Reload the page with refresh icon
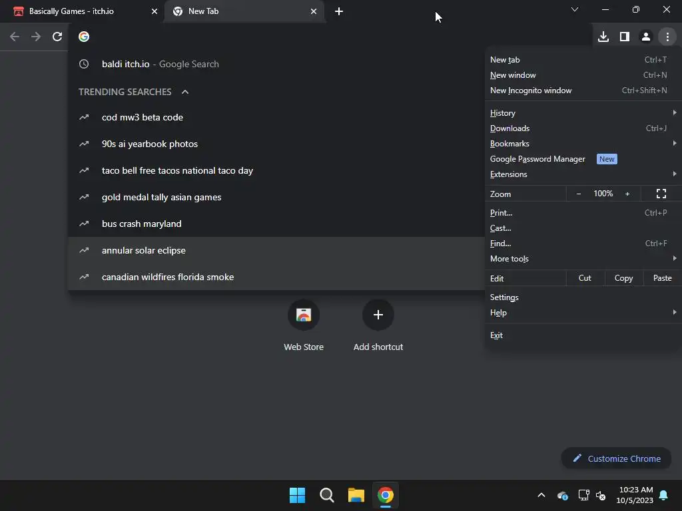The width and height of the screenshot is (682, 511). [57, 37]
